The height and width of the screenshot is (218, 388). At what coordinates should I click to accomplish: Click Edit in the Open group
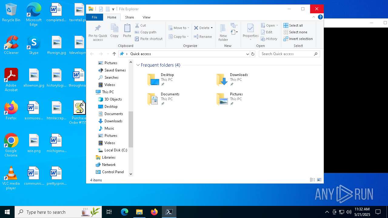click(x=267, y=32)
